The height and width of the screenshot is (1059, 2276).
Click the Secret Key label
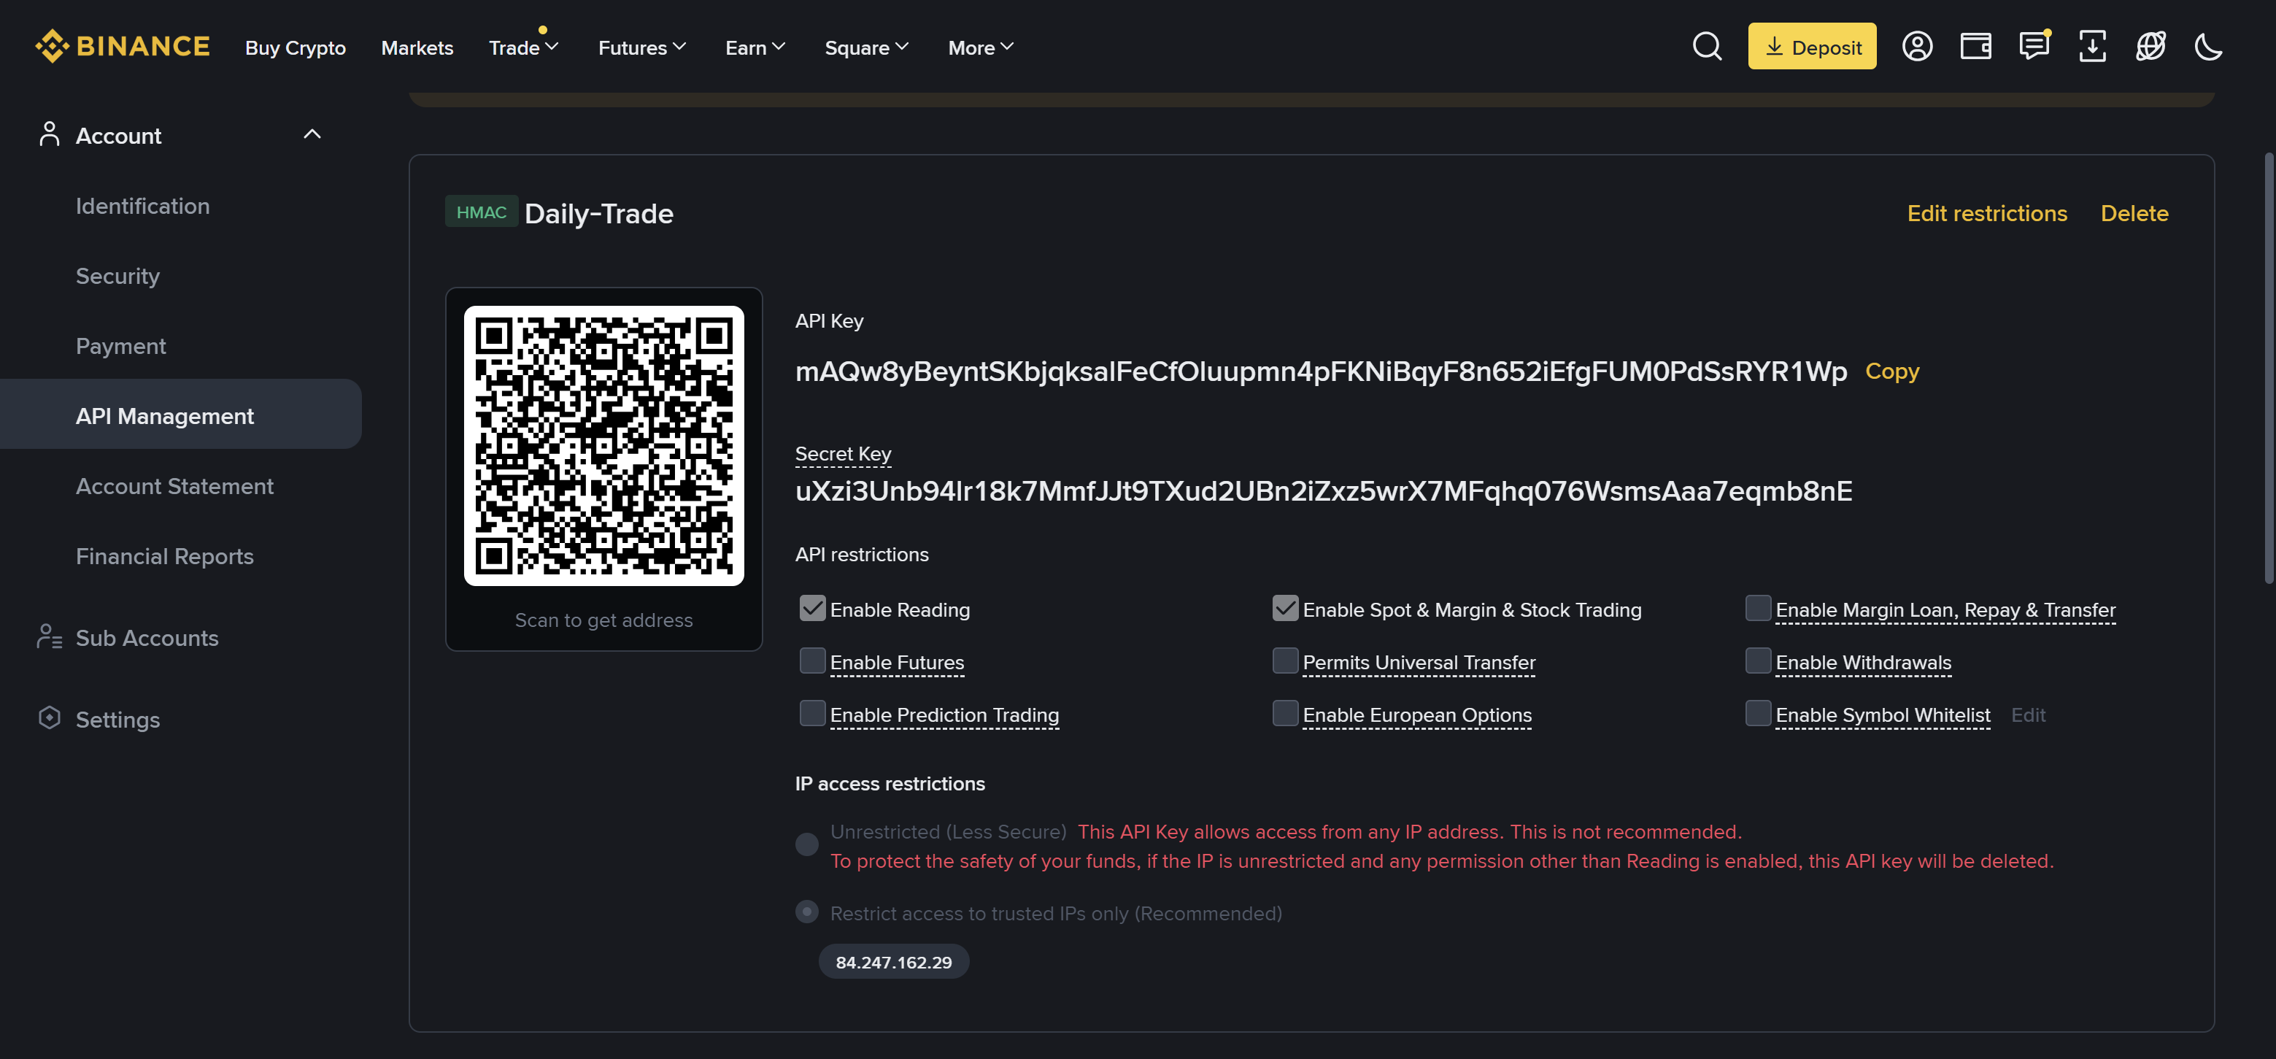click(843, 453)
